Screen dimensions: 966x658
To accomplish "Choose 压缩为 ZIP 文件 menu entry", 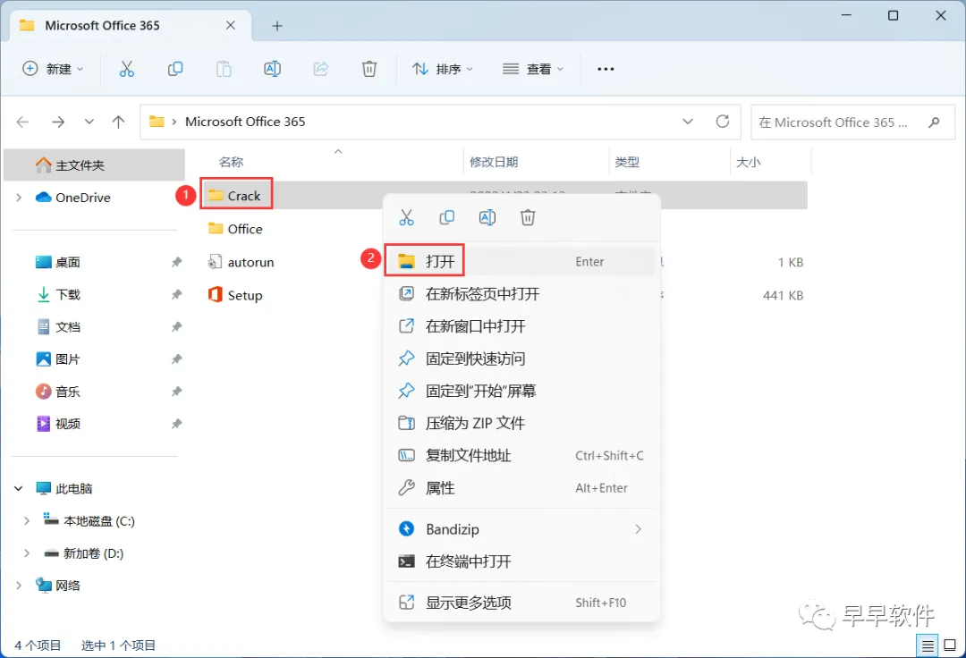I will point(520,423).
